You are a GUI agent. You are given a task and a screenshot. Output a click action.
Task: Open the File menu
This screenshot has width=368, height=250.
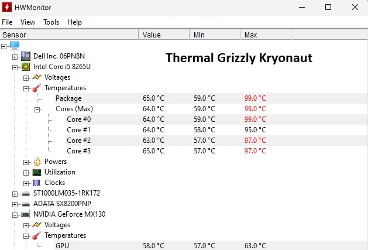pyautogui.click(x=7, y=22)
